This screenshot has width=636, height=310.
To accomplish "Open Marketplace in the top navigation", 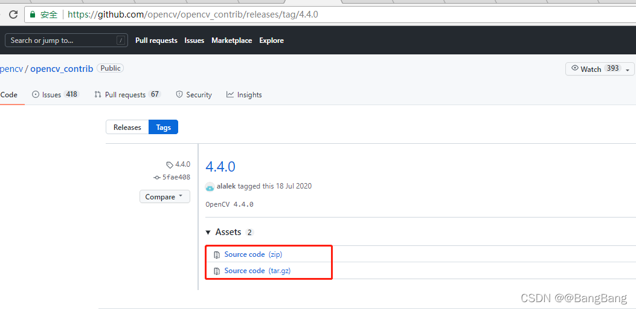I will 231,40.
